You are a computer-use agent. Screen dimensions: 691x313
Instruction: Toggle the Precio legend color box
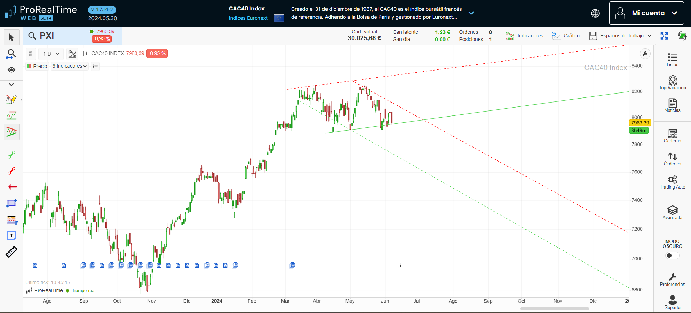pos(29,66)
